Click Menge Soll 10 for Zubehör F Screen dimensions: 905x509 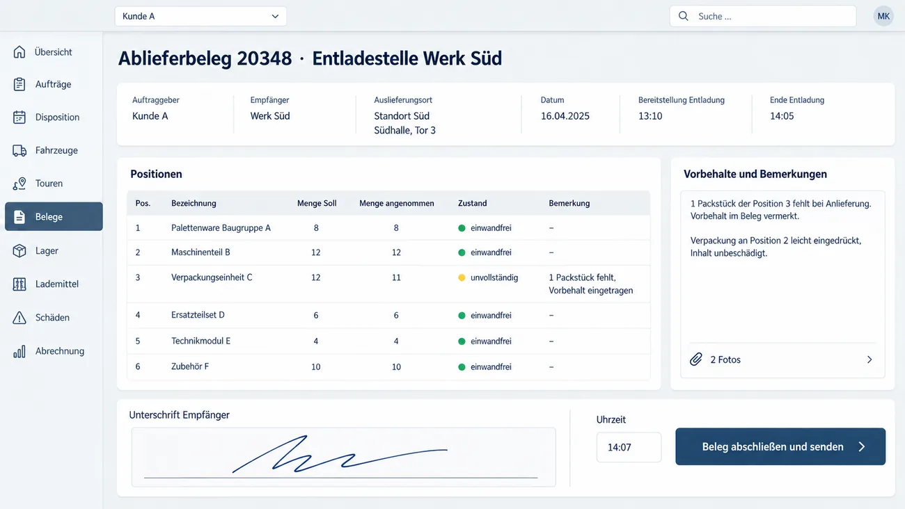point(316,366)
